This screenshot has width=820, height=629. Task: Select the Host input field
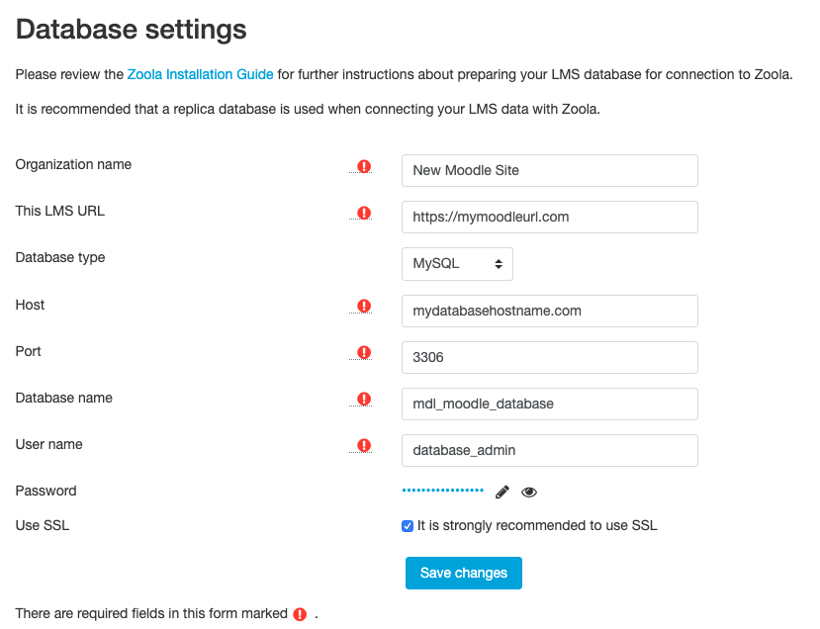[x=550, y=312]
